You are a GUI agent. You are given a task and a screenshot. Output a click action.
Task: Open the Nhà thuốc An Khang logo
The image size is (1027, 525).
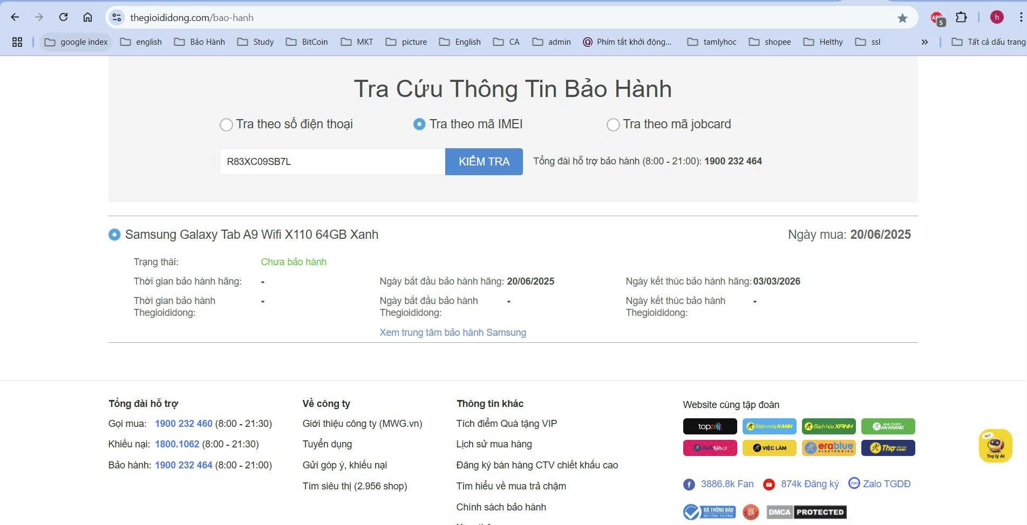[x=888, y=426]
